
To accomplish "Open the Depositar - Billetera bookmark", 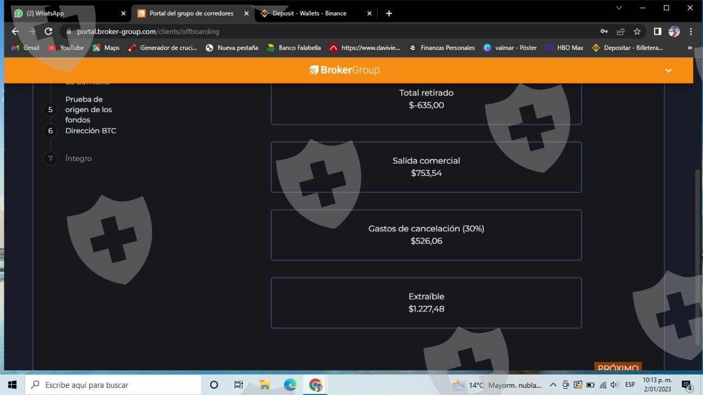I will 627,48.
